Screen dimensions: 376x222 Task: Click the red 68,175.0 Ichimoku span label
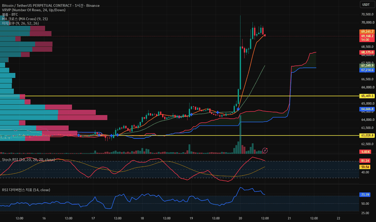[367, 52]
